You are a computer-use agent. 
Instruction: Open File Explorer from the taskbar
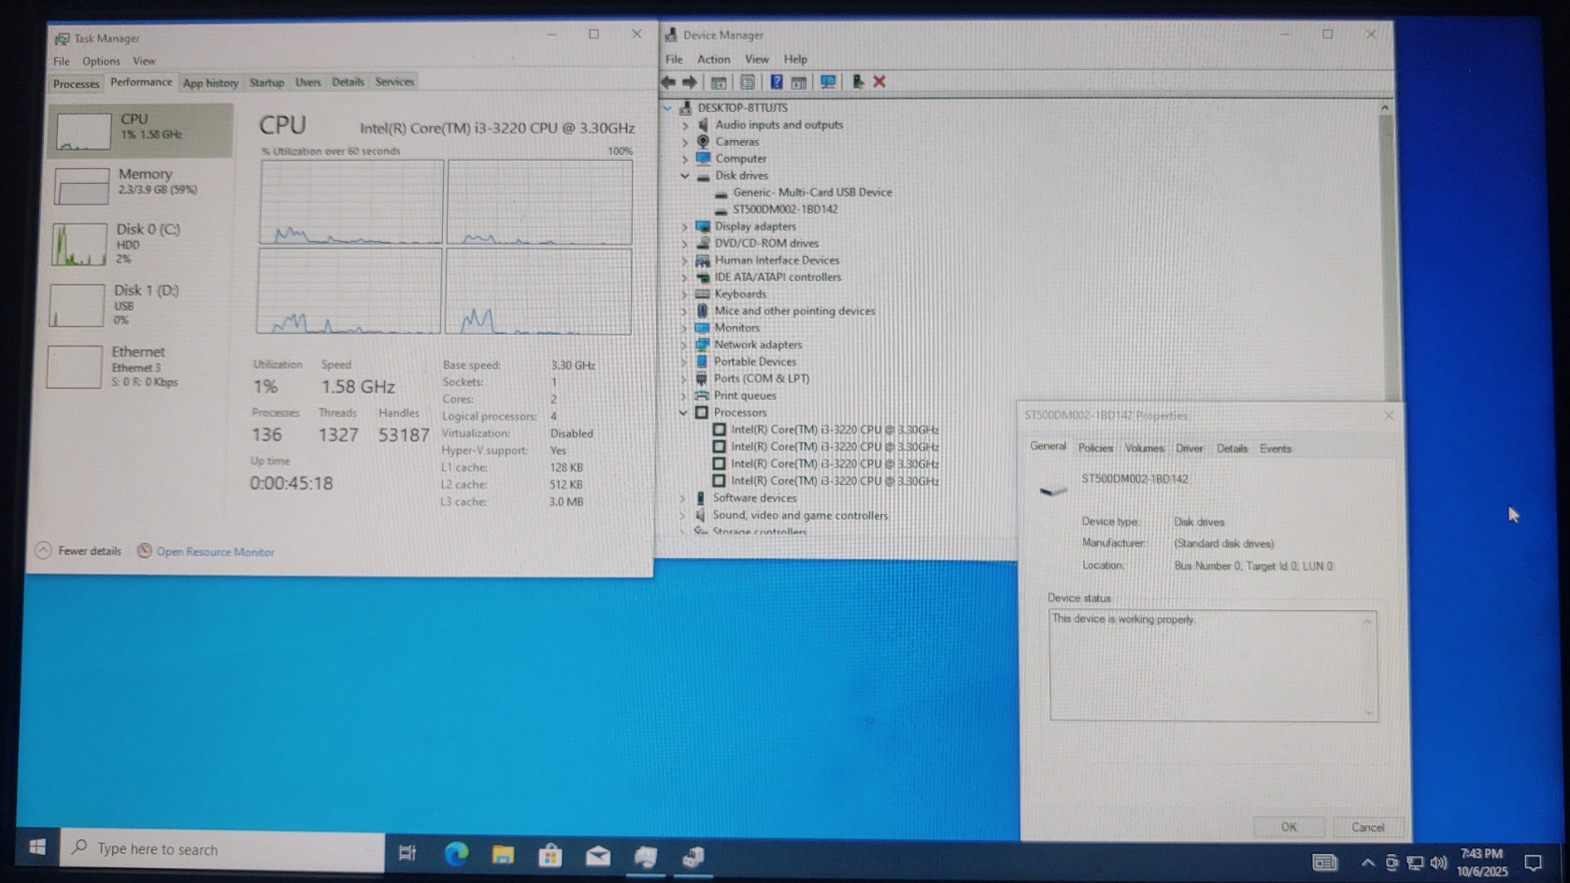(503, 854)
